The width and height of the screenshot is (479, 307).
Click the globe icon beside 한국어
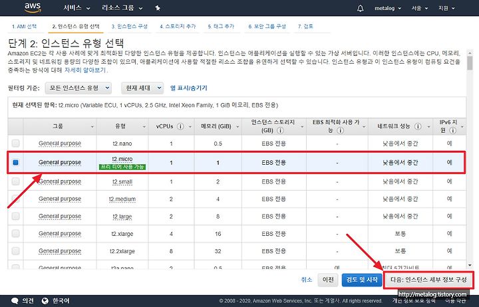pyautogui.click(x=45, y=301)
